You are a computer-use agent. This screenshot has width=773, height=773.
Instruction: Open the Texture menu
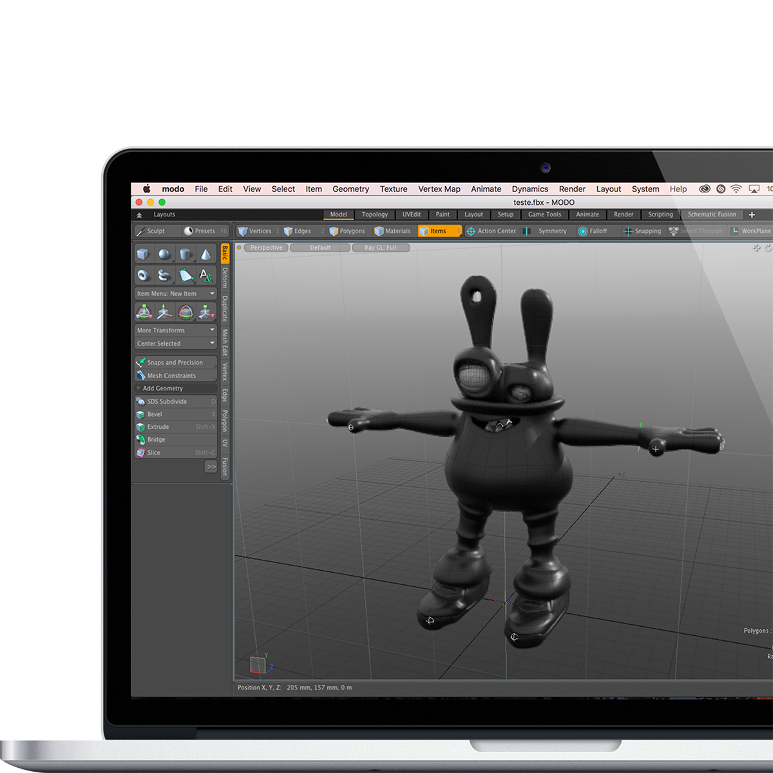(x=394, y=189)
